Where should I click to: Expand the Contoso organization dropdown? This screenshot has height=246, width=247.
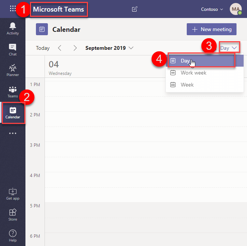coord(211,9)
